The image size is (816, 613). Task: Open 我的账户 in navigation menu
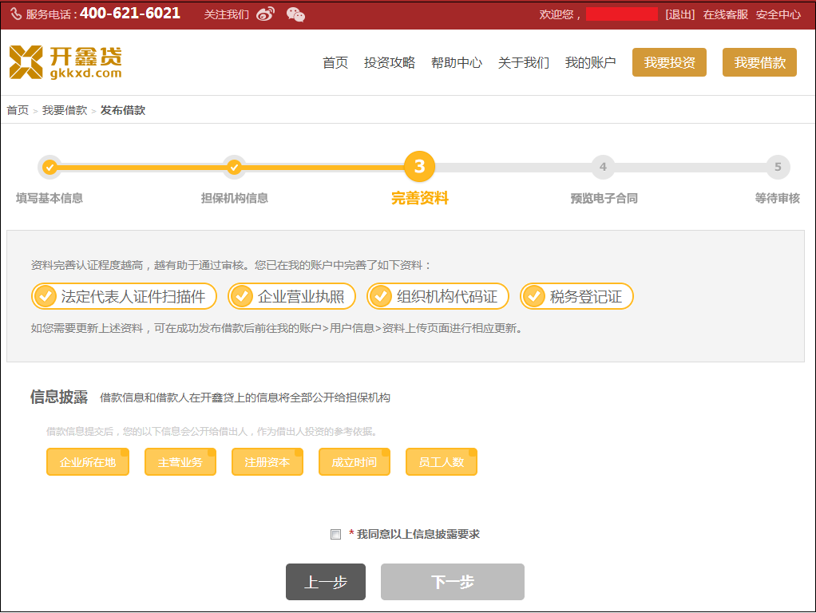(x=590, y=63)
